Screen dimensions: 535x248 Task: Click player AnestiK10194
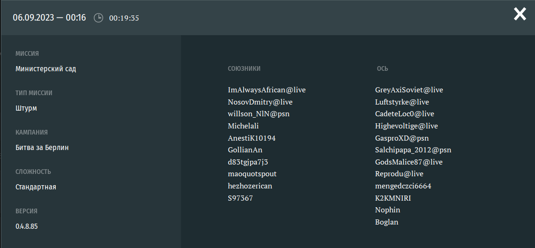coord(251,138)
